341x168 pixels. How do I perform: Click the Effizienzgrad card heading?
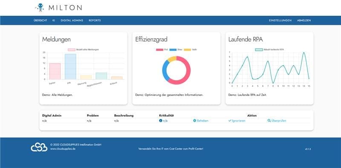(x=151, y=39)
